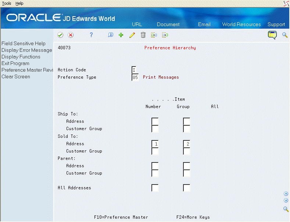Click the trash can Delete icon
The width and height of the screenshot is (290, 222).
143,35
